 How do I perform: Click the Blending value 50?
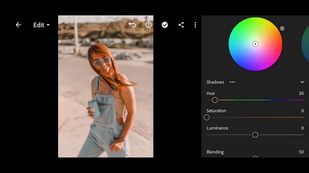click(x=301, y=152)
